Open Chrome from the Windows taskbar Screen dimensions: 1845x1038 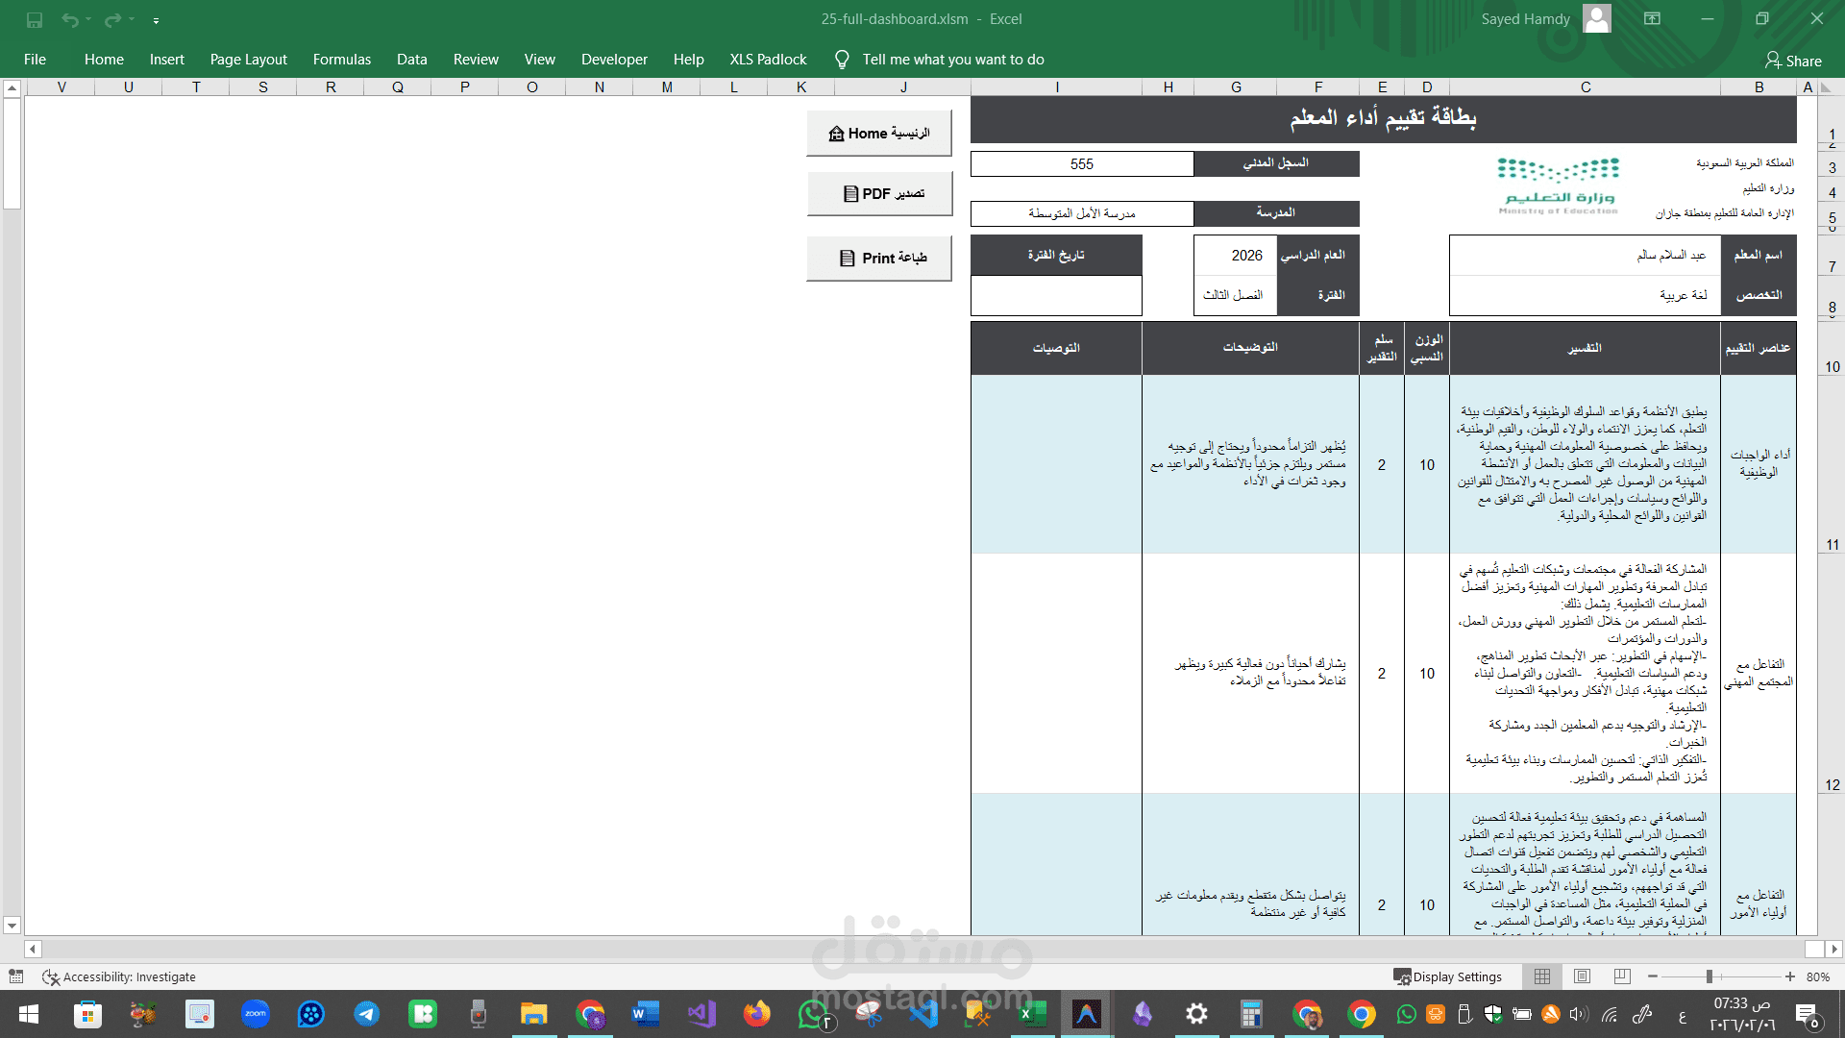(x=1361, y=1014)
